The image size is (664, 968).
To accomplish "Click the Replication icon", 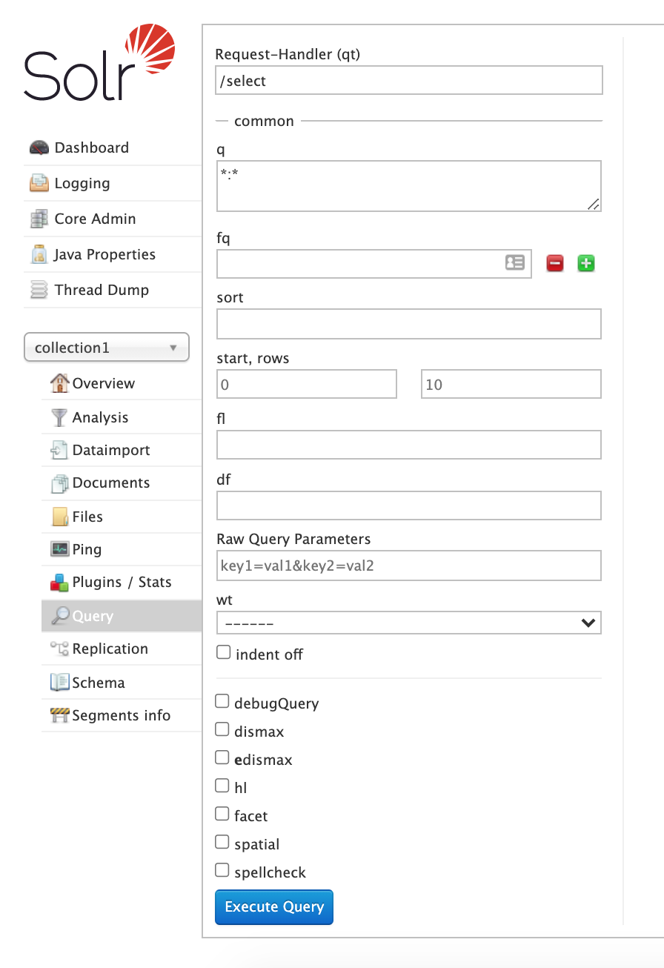I will 59,649.
